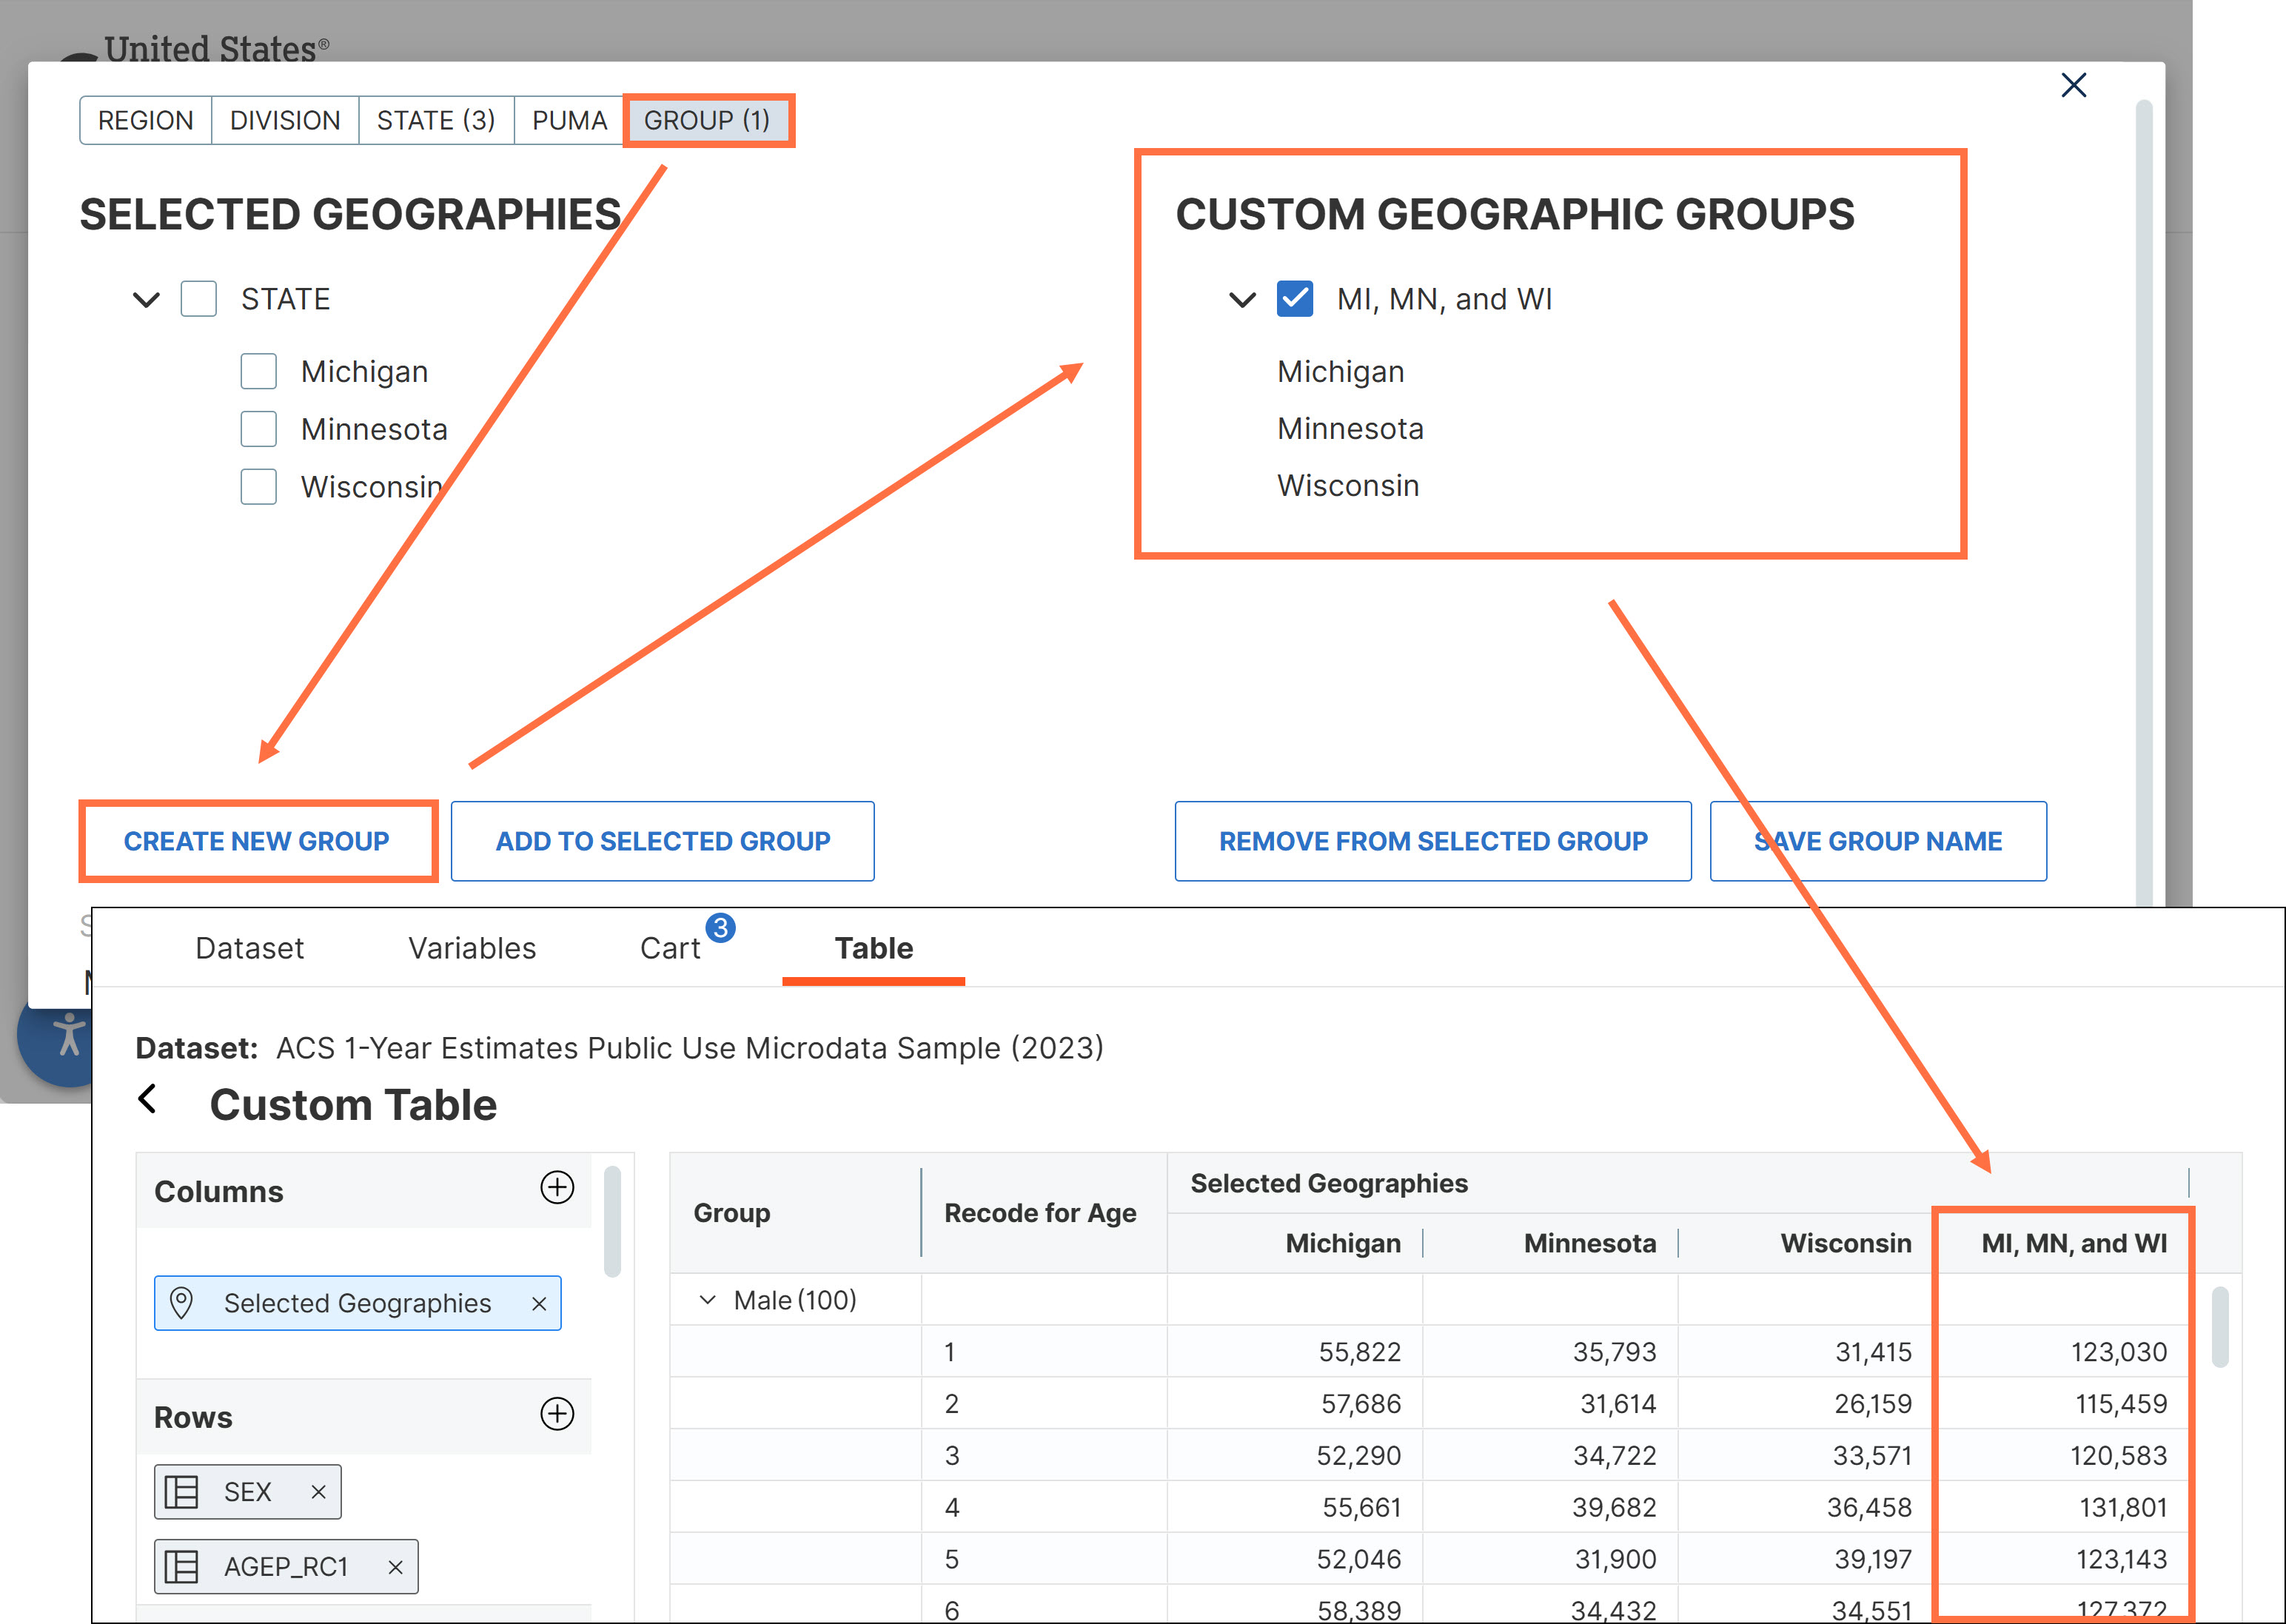Screen dimensions: 2286x1624
Task: Remove AGEP_RC1 row variable with X
Action: (395, 1566)
